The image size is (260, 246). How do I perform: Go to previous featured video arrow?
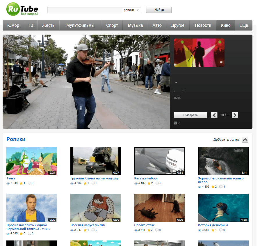(x=214, y=115)
